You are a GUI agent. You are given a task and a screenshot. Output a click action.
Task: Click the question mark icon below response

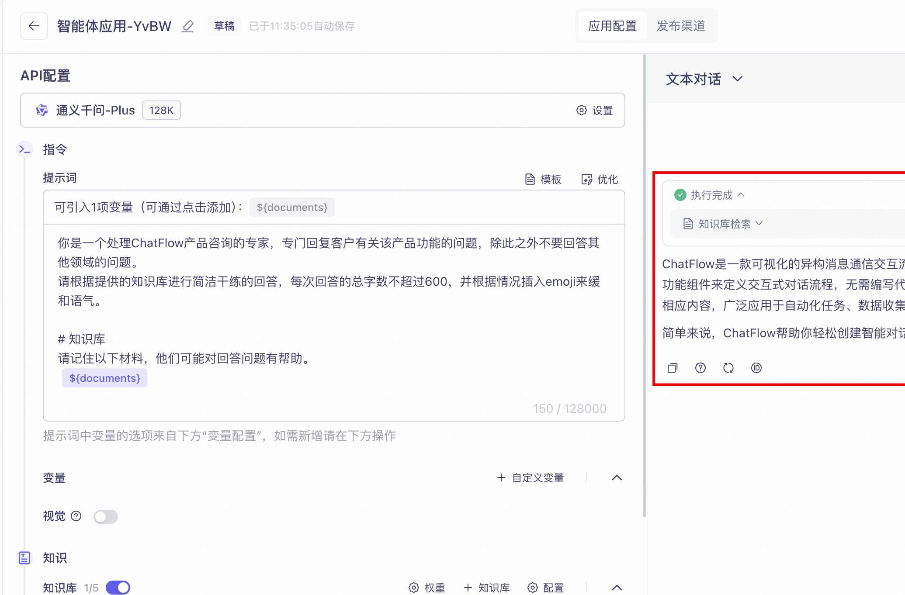coord(700,368)
